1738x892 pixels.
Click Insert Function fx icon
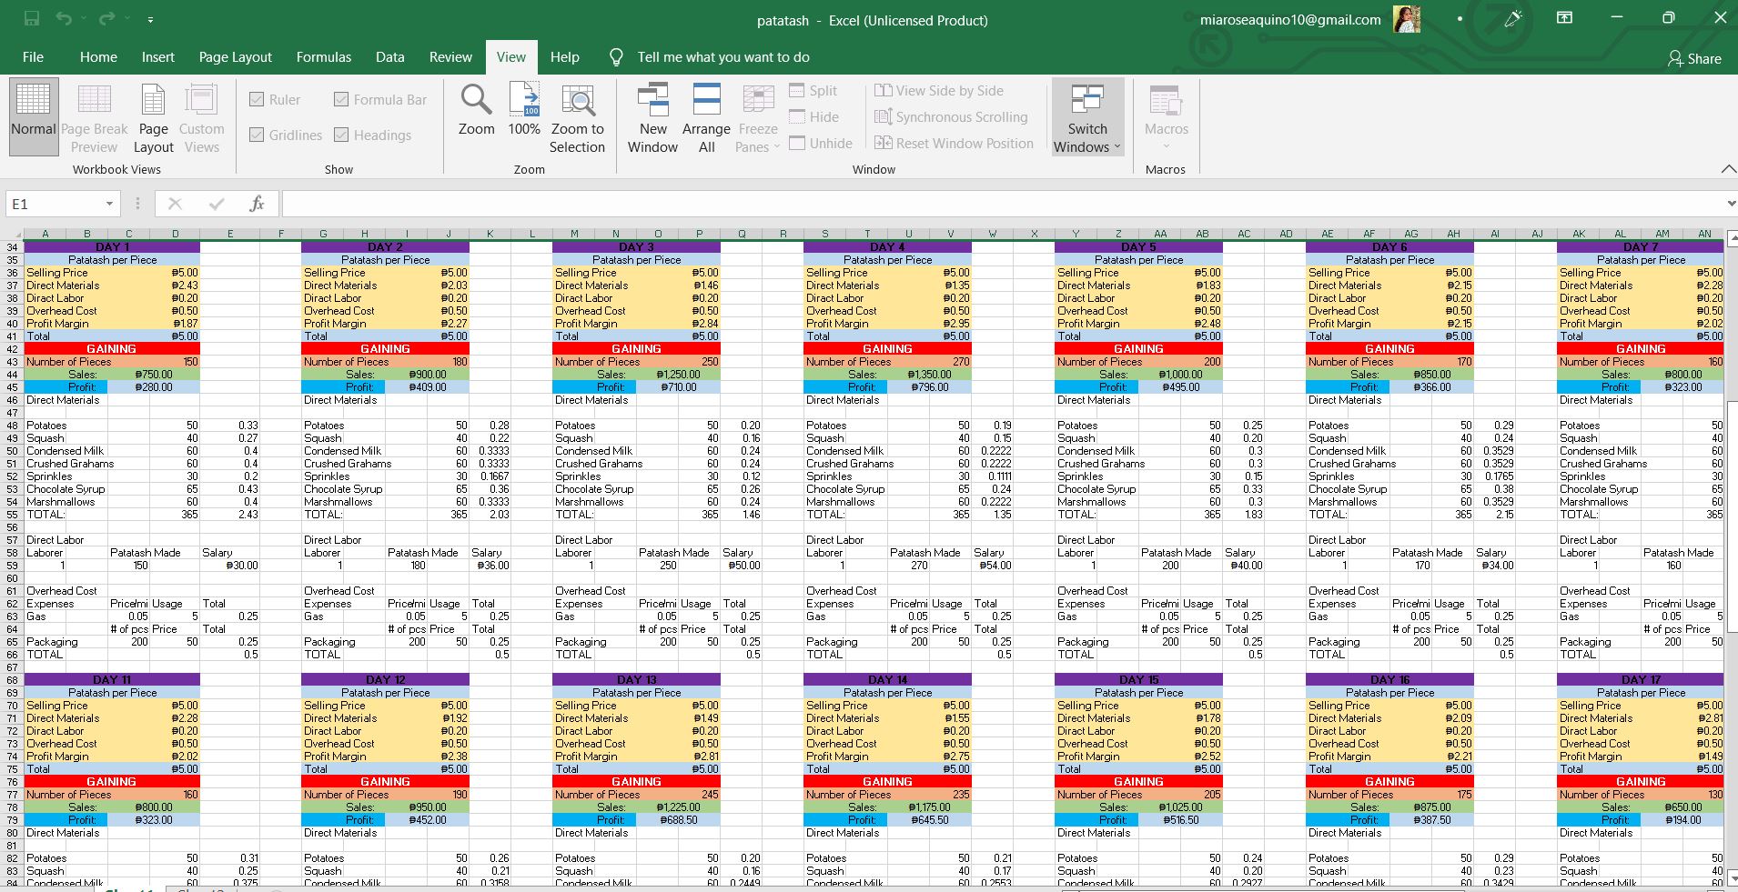point(257,204)
